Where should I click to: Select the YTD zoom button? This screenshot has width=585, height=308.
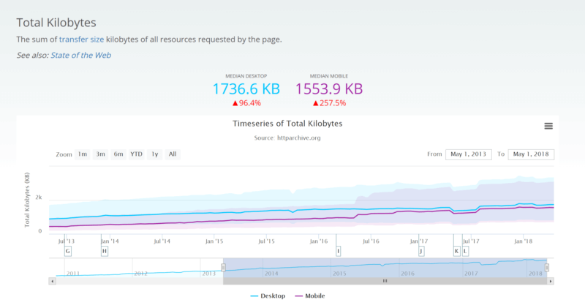(x=136, y=154)
